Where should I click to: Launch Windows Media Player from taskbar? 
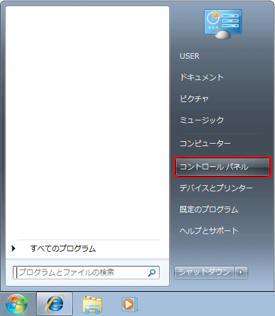coord(130,304)
